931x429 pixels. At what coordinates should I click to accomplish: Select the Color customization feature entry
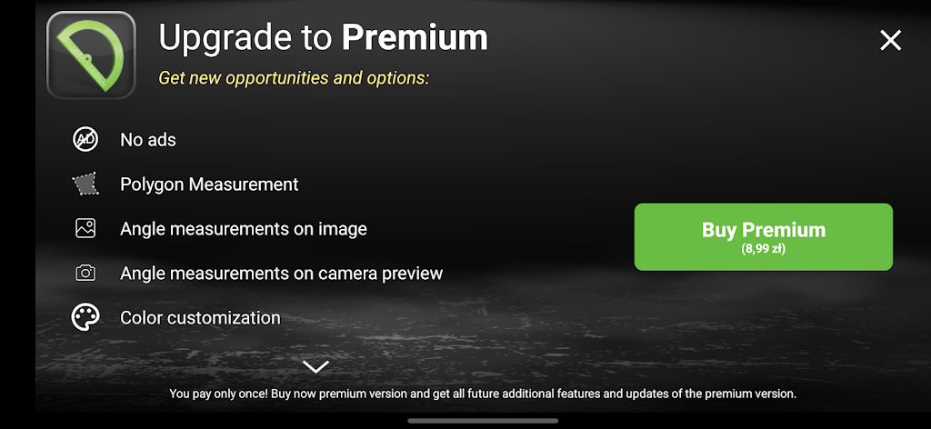pyautogui.click(x=200, y=317)
